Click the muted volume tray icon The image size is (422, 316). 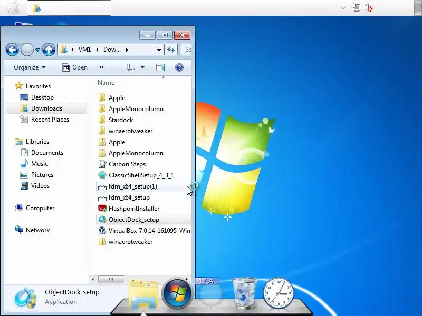[368, 7]
